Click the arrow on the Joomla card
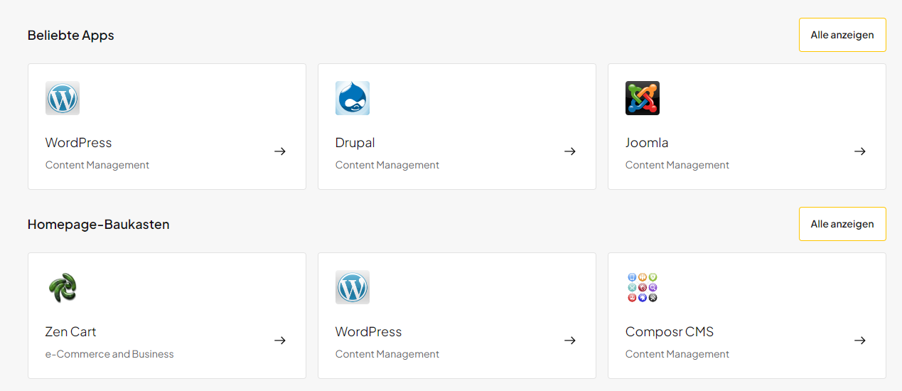The height and width of the screenshot is (391, 902). point(860,151)
